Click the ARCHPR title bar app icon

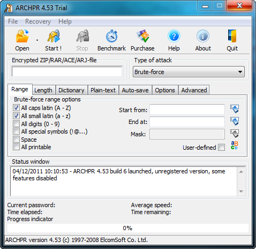(x=9, y=8)
